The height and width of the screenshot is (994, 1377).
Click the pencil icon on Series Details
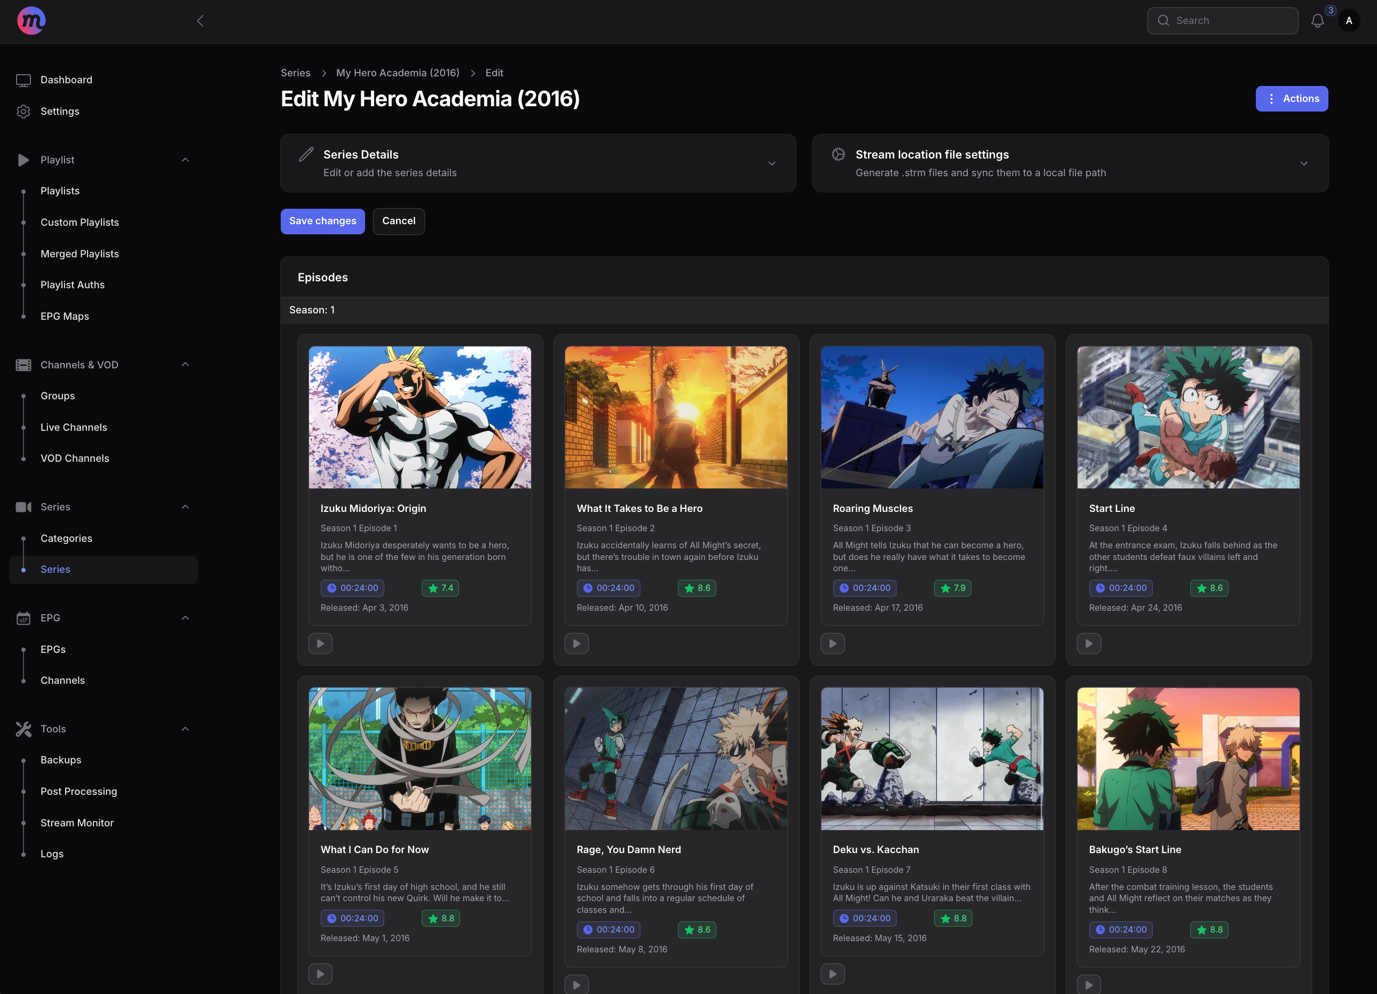tap(306, 155)
